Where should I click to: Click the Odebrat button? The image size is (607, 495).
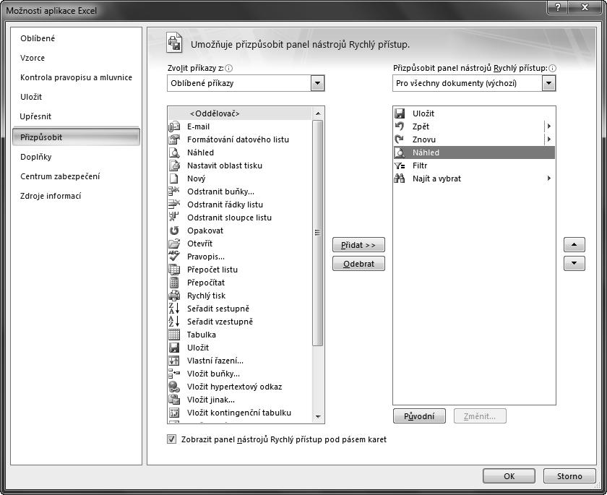point(358,264)
